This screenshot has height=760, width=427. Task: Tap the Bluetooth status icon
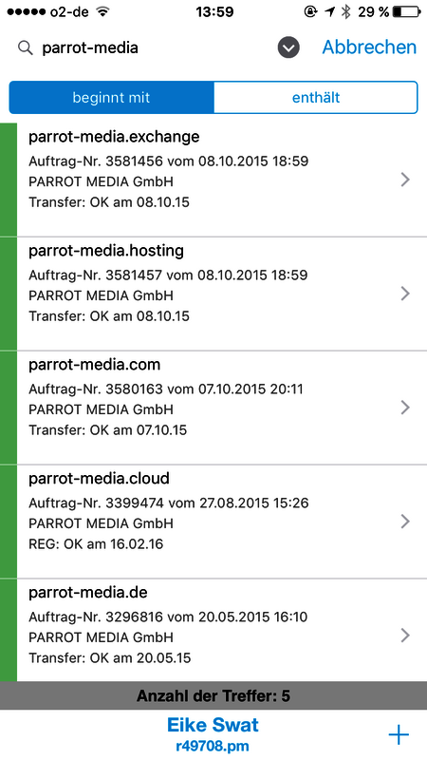coord(345,12)
